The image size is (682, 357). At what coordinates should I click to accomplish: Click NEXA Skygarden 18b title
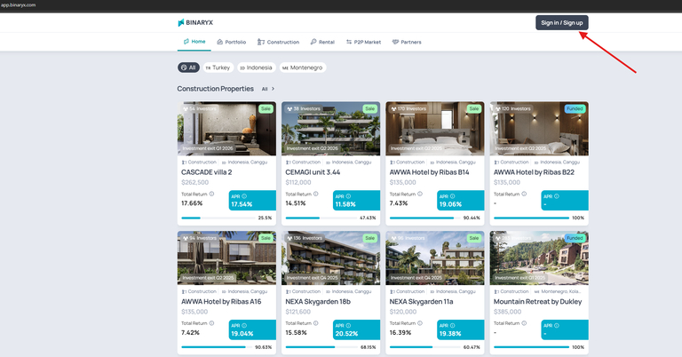coord(318,301)
